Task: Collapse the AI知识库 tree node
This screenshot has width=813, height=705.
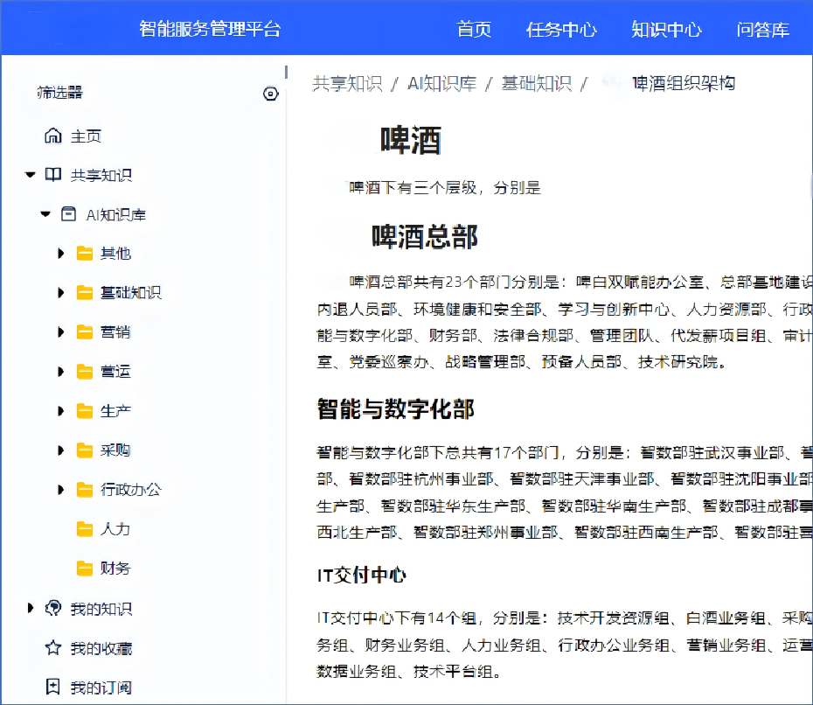Action: 45,214
